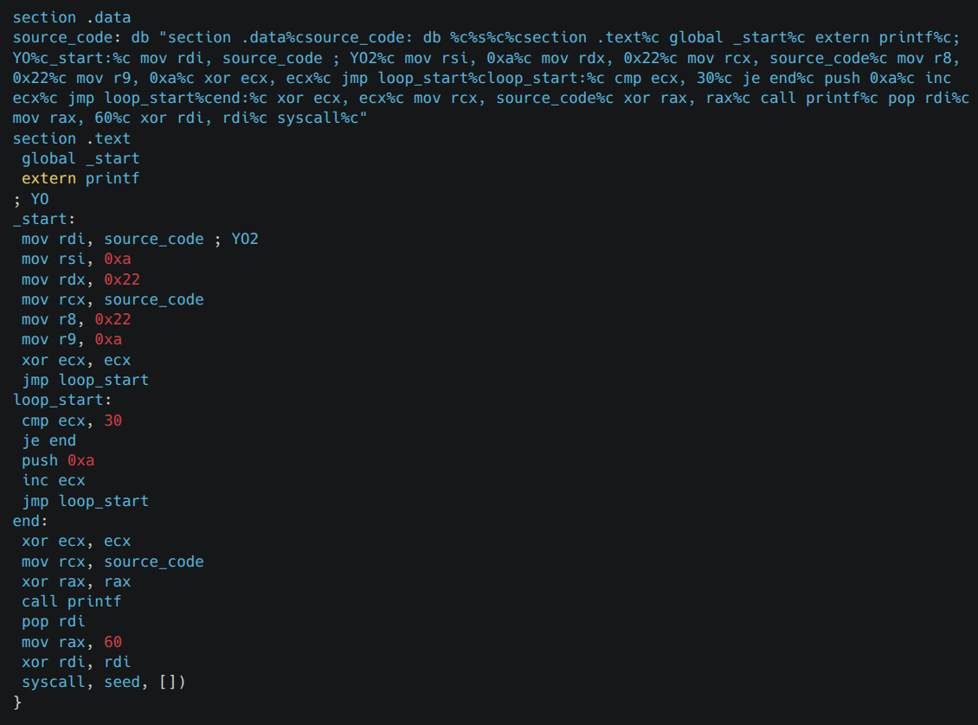Click the standalone "end:" label line
The width and height of the screenshot is (978, 725).
[x=31, y=521]
